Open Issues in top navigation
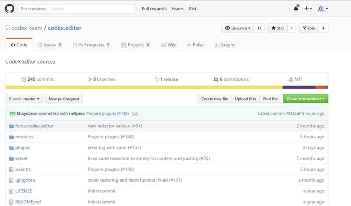351x206 pixels. [x=177, y=9]
